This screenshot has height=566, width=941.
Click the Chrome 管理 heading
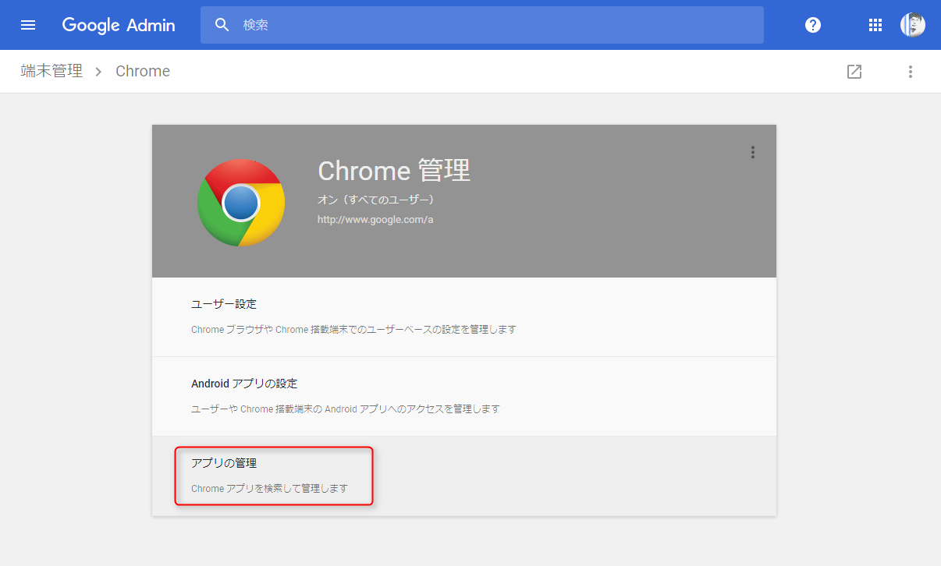(394, 170)
